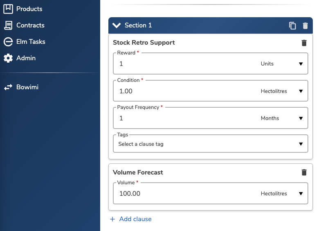
Task: Click the Reward value input field
Action: [184, 64]
